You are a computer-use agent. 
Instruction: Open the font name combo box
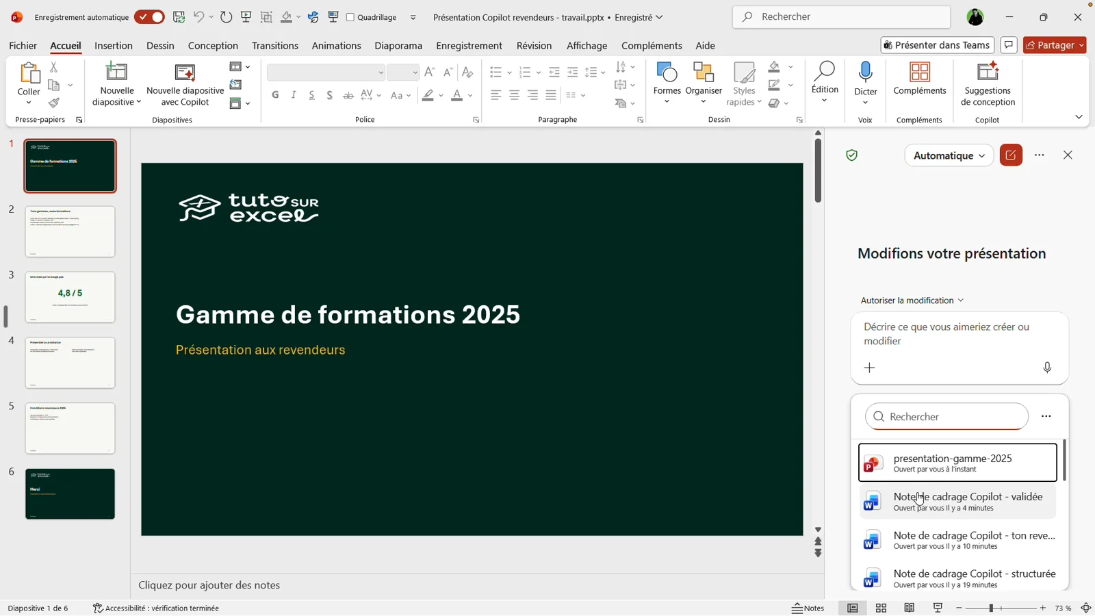[326, 73]
